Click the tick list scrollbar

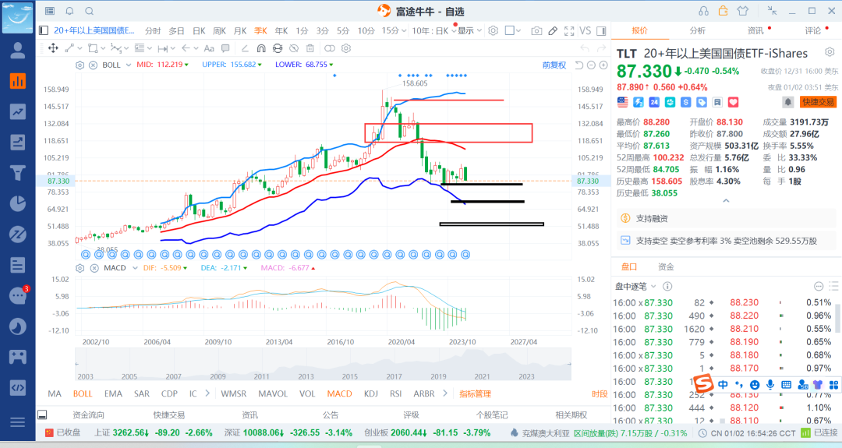coord(837,318)
